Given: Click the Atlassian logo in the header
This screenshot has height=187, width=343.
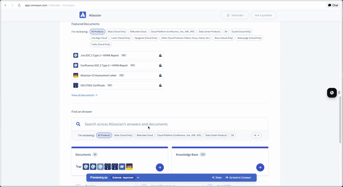Looking at the screenshot, I should [83, 15].
